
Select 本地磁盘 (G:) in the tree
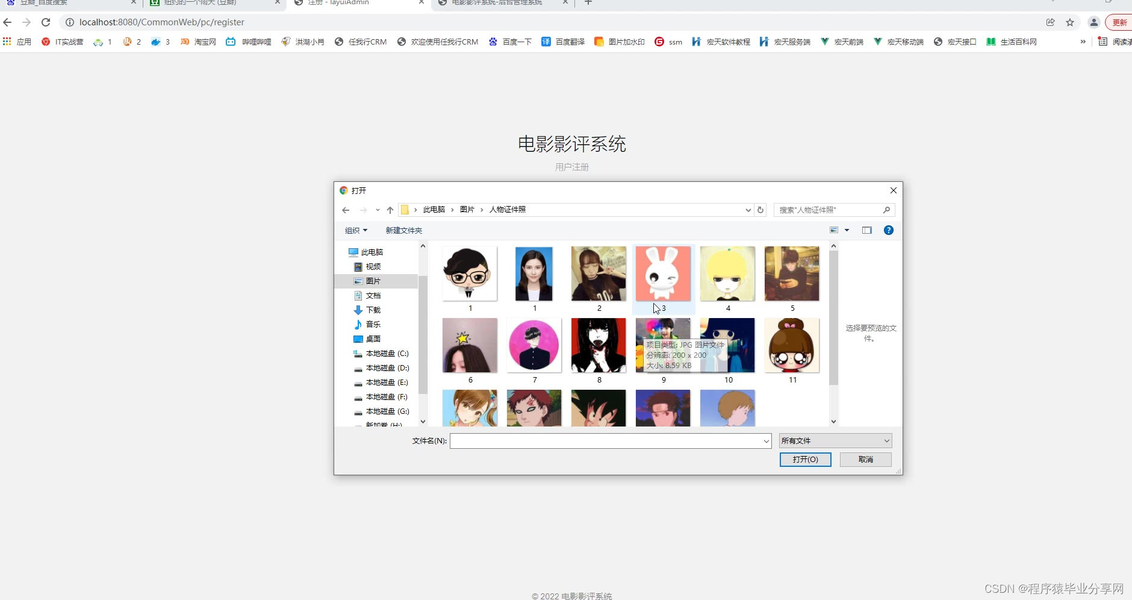[x=381, y=411]
